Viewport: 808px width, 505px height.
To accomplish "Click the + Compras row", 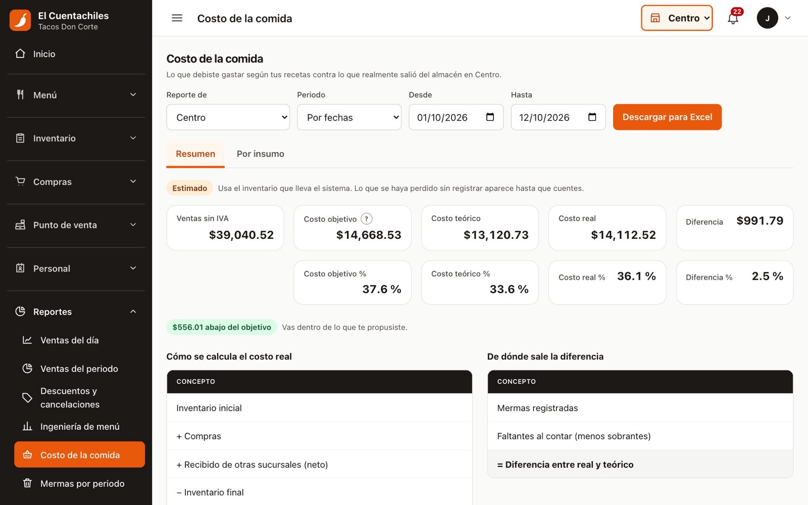I will pyautogui.click(x=319, y=436).
